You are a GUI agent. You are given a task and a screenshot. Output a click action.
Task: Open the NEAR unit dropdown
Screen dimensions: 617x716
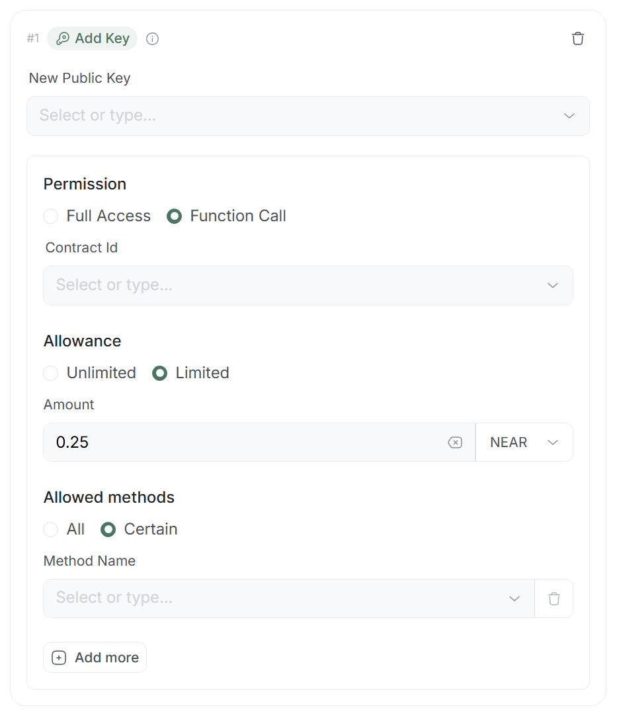tap(524, 442)
